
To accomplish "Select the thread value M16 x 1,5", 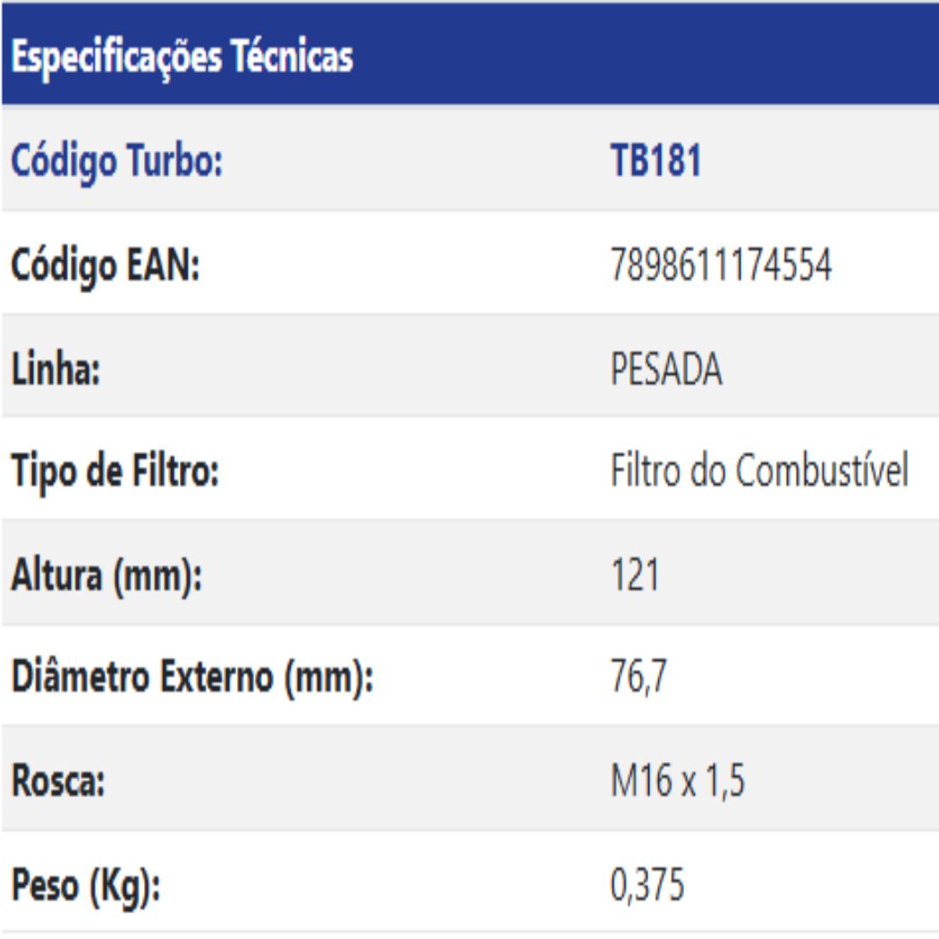I will [x=678, y=782].
